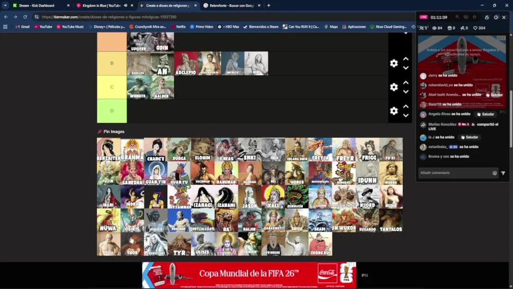Pick the Chang'e image from the pool
The width and height of the screenshot is (513, 289).
156,150
